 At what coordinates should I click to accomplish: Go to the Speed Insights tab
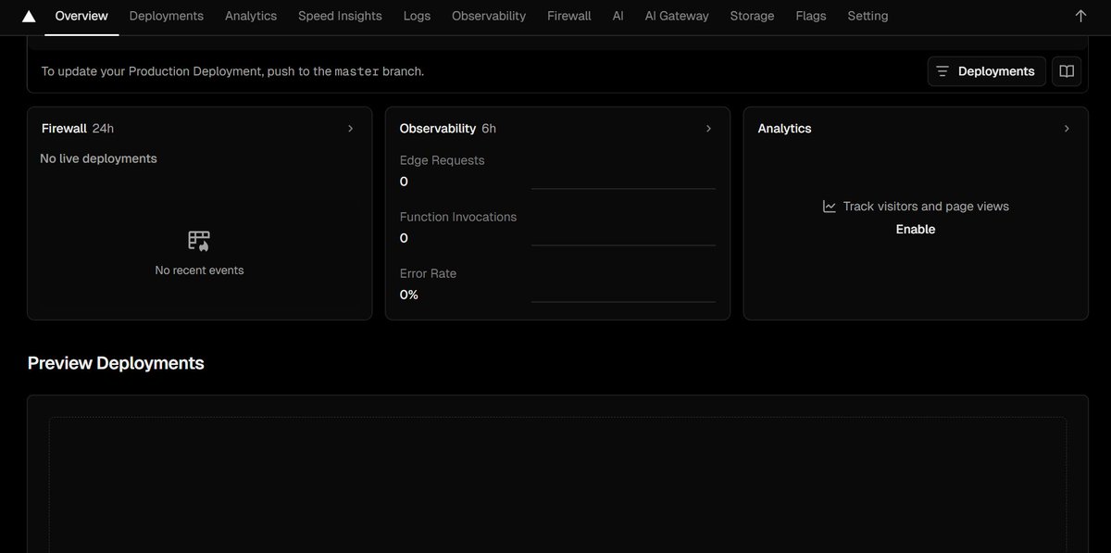point(340,16)
